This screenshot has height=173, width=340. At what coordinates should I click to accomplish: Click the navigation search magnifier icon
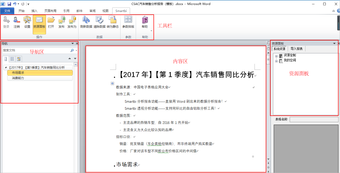72,50
